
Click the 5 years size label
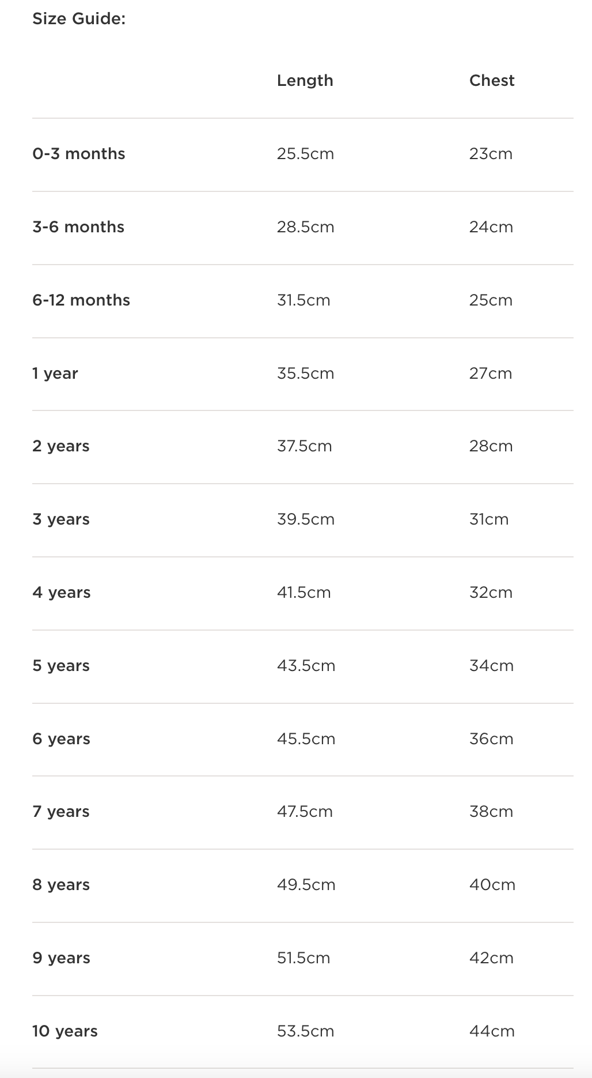point(61,666)
